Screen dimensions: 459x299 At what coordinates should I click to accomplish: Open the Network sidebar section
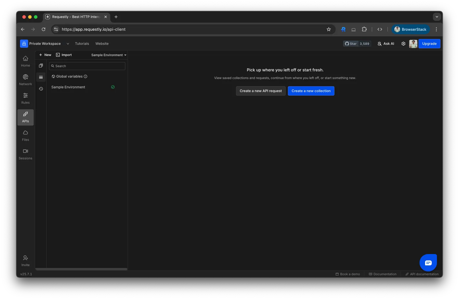click(x=26, y=80)
